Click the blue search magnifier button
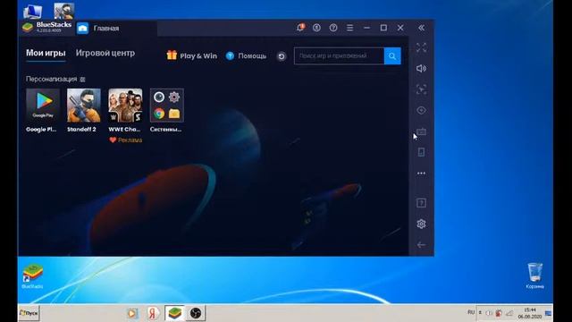The image size is (572, 322). [392, 55]
